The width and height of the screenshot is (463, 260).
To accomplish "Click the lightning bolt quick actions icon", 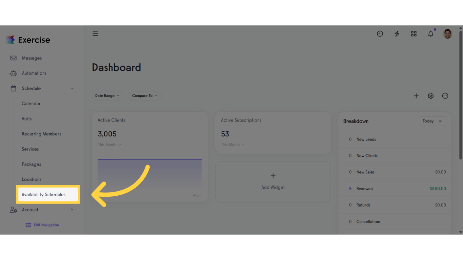I will (397, 34).
